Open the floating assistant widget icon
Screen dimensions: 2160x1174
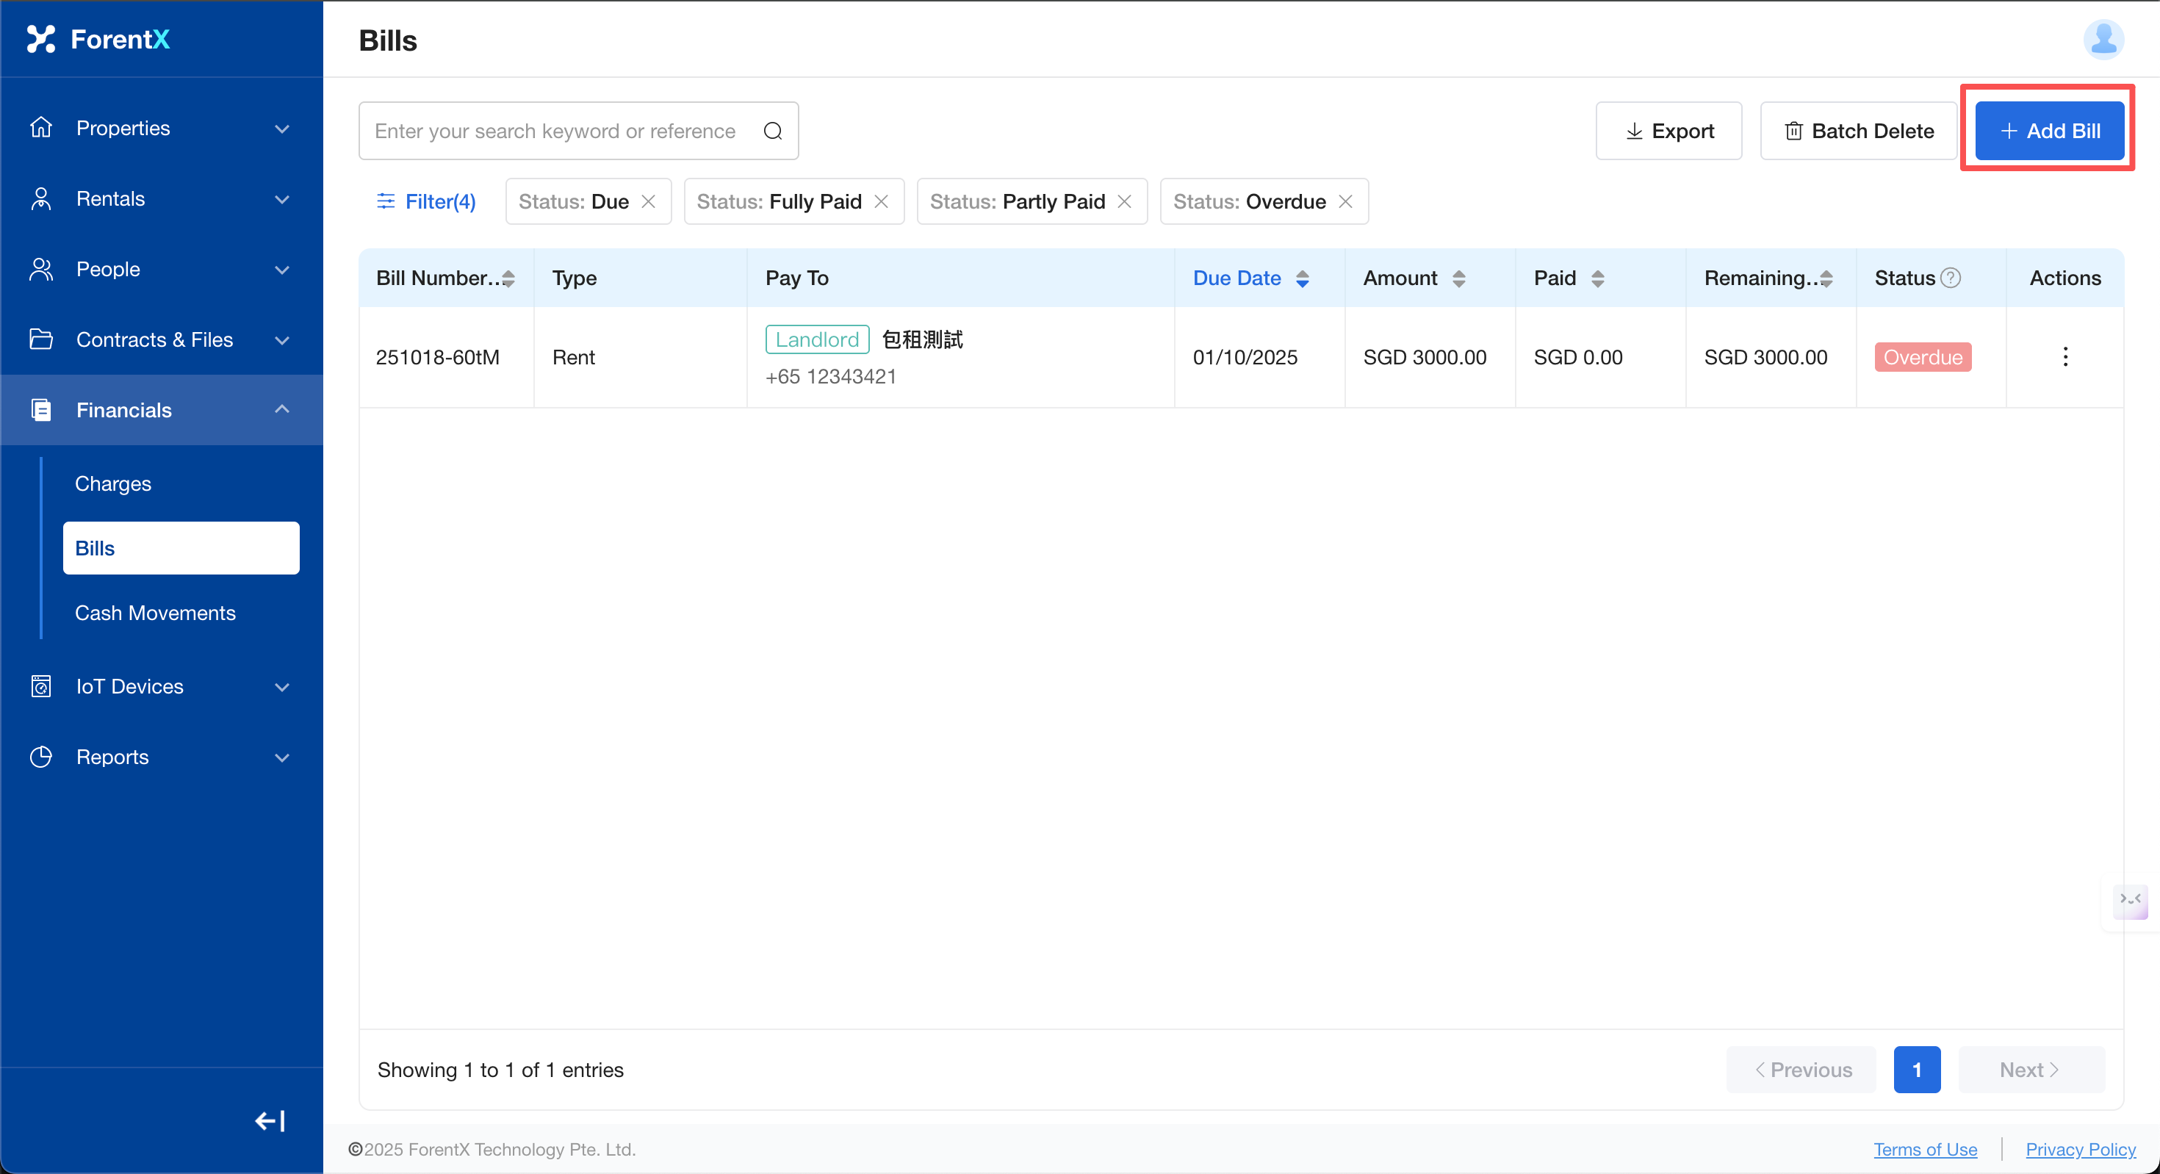2130,901
